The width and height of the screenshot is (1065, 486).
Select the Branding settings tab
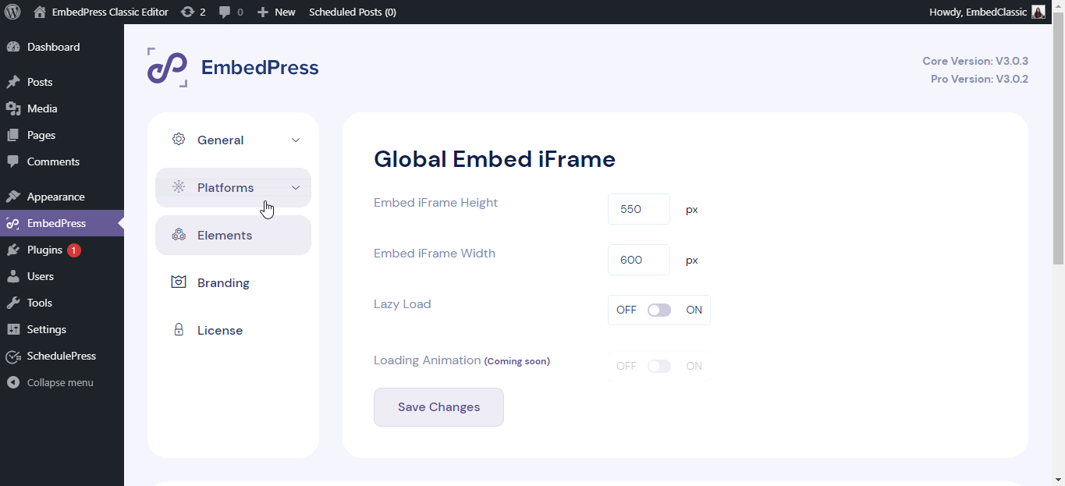[x=233, y=282]
